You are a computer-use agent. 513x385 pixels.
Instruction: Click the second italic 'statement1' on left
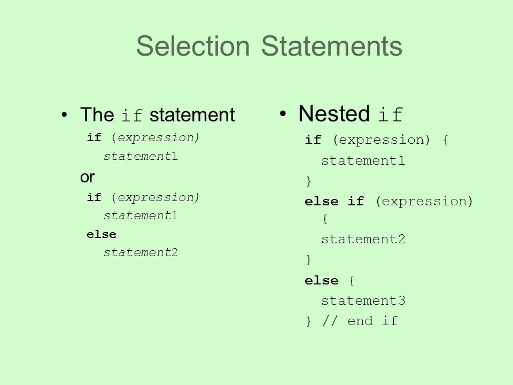click(141, 215)
